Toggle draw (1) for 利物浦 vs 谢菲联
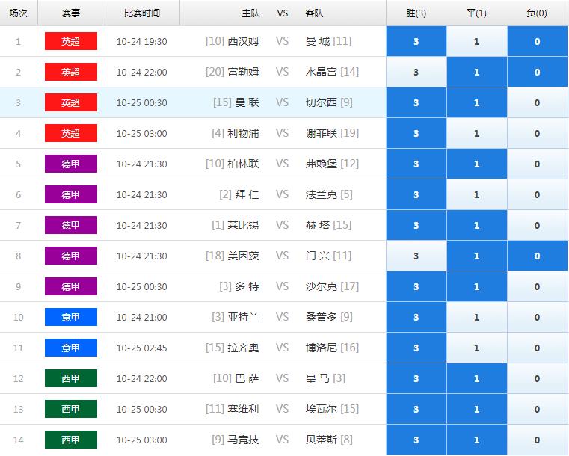This screenshot has width=569, height=456. click(477, 133)
